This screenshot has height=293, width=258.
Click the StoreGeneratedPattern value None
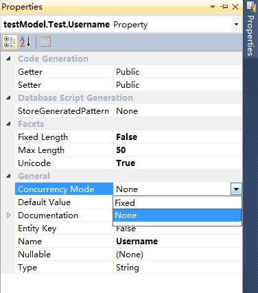click(x=127, y=111)
